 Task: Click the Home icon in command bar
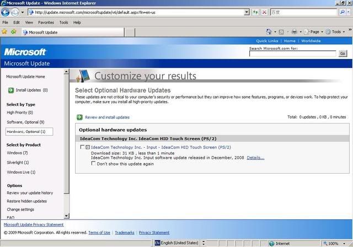pyautogui.click(x=269, y=32)
